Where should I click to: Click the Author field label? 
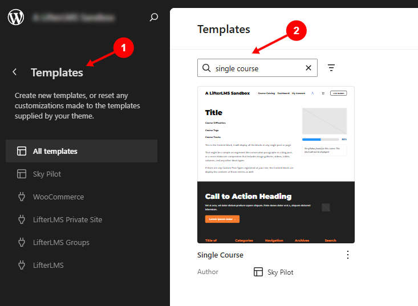(208, 272)
